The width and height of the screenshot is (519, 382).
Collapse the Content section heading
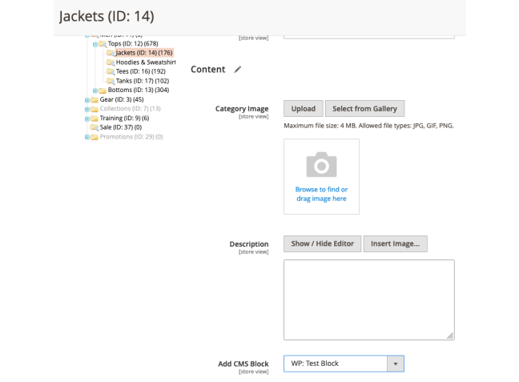pyautogui.click(x=208, y=70)
